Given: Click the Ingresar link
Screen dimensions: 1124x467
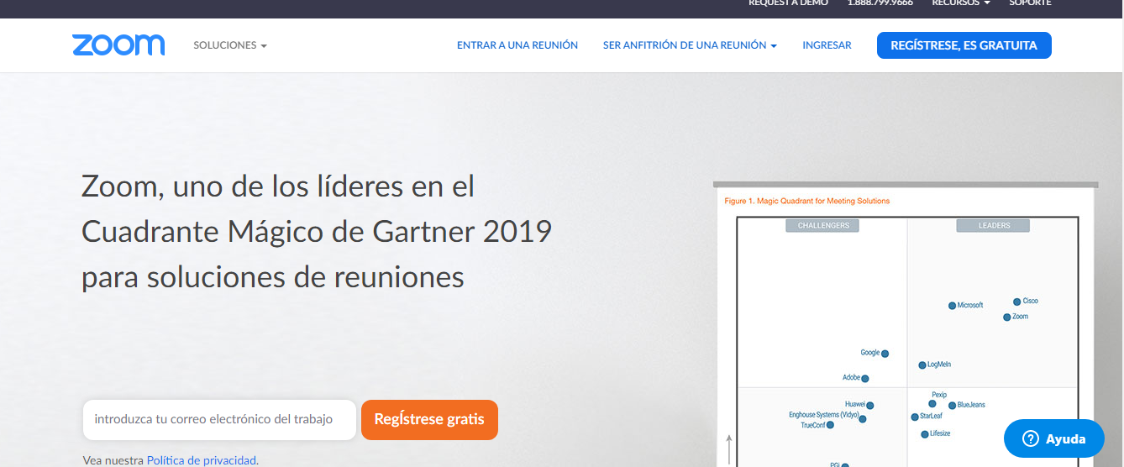Looking at the screenshot, I should point(827,45).
